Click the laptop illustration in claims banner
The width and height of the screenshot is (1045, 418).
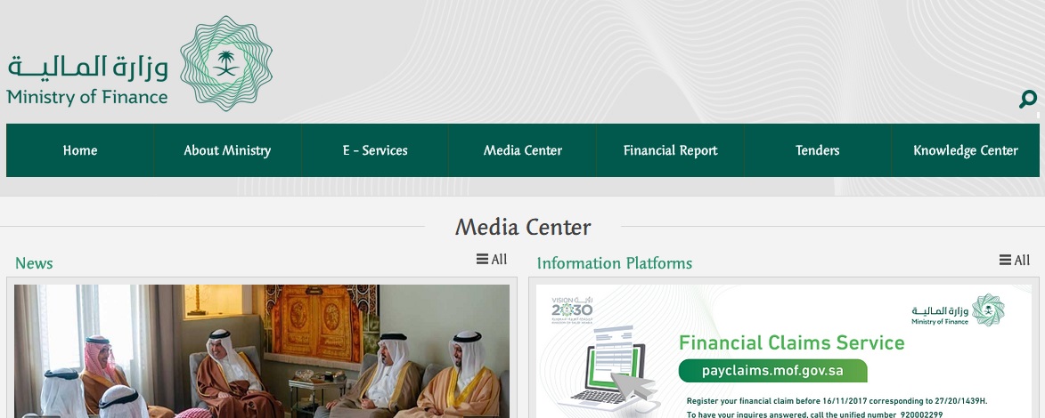pyautogui.click(x=608, y=368)
